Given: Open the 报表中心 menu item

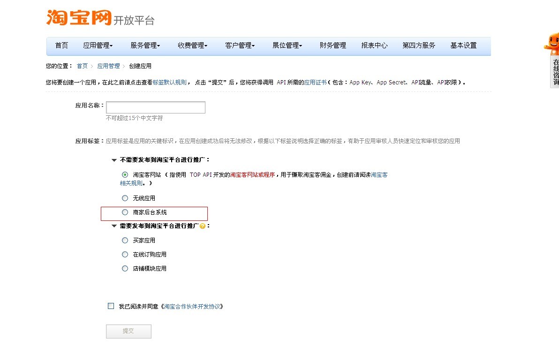Looking at the screenshot, I should click(374, 45).
